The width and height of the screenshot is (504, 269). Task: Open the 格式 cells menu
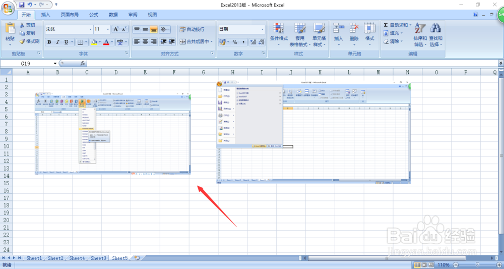(369, 35)
